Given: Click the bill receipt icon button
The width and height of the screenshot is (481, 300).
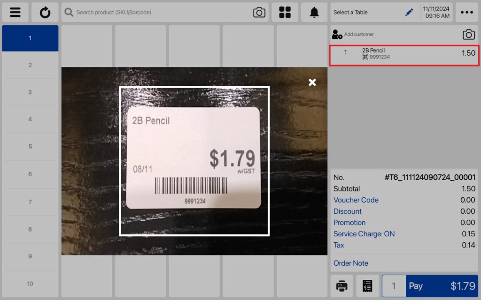Looking at the screenshot, I should [367, 286].
